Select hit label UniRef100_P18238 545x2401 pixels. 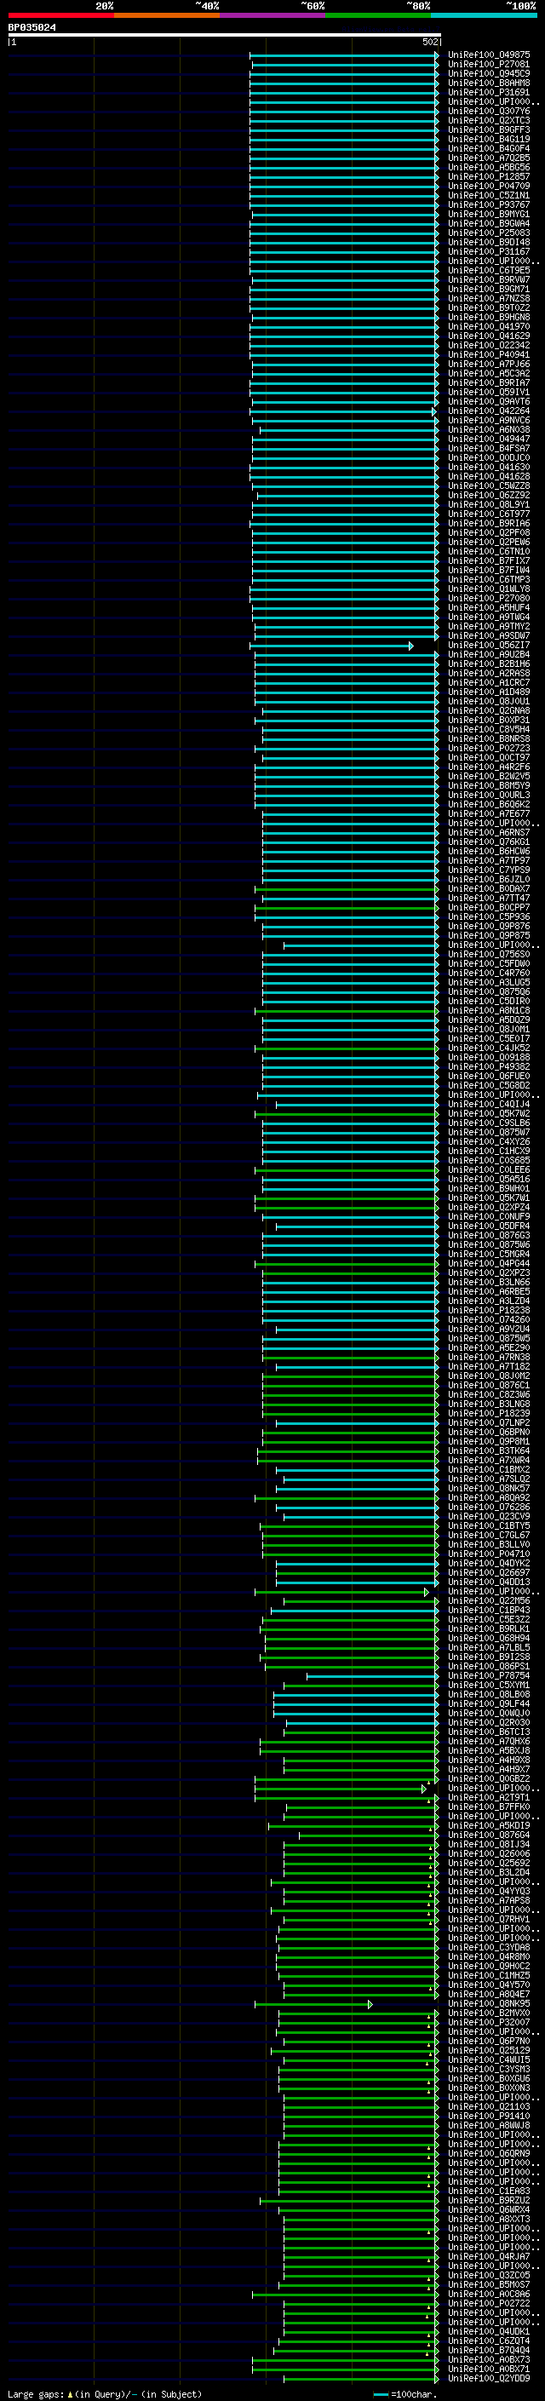point(489,1311)
